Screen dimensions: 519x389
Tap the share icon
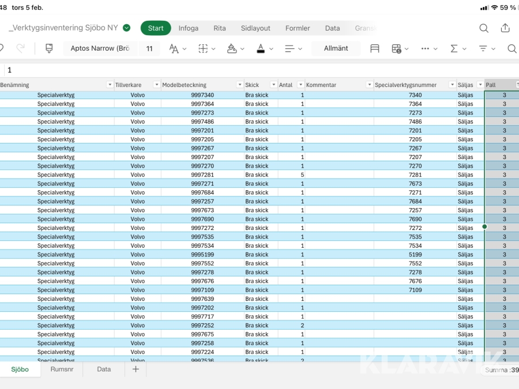pyautogui.click(x=505, y=28)
